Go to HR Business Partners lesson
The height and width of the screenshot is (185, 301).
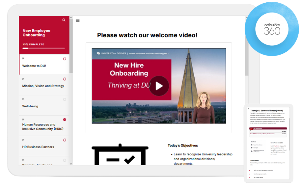[x=44, y=146]
